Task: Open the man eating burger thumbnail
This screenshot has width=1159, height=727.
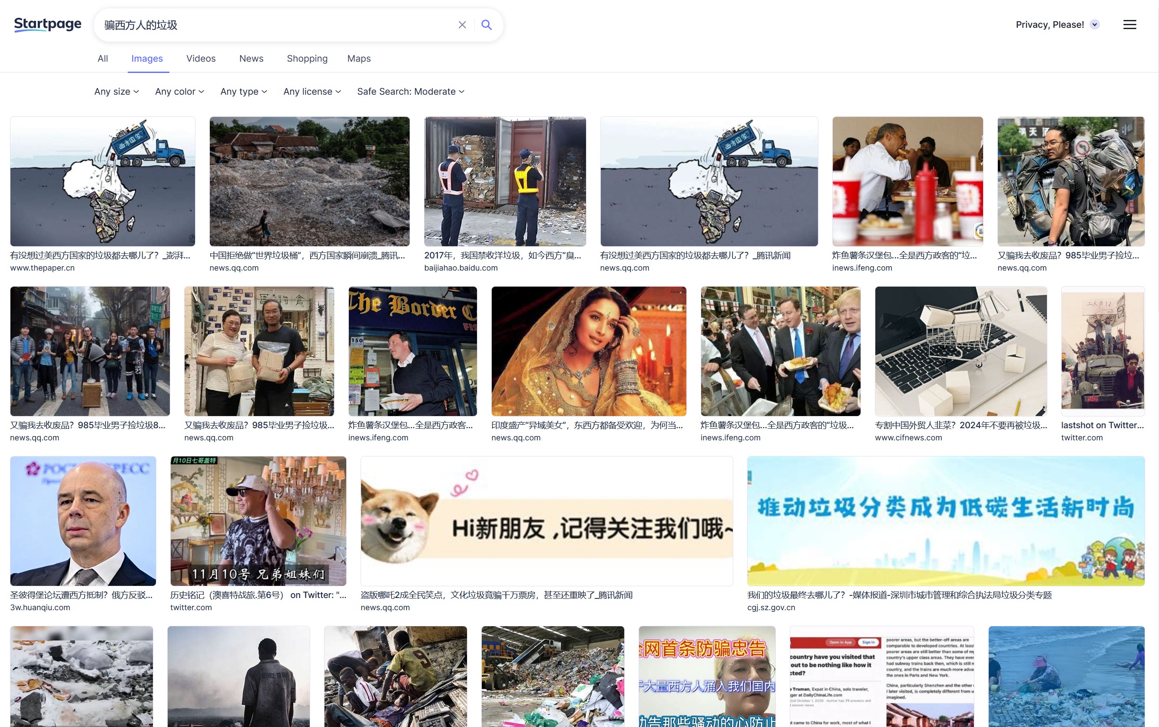Action: pyautogui.click(x=907, y=181)
